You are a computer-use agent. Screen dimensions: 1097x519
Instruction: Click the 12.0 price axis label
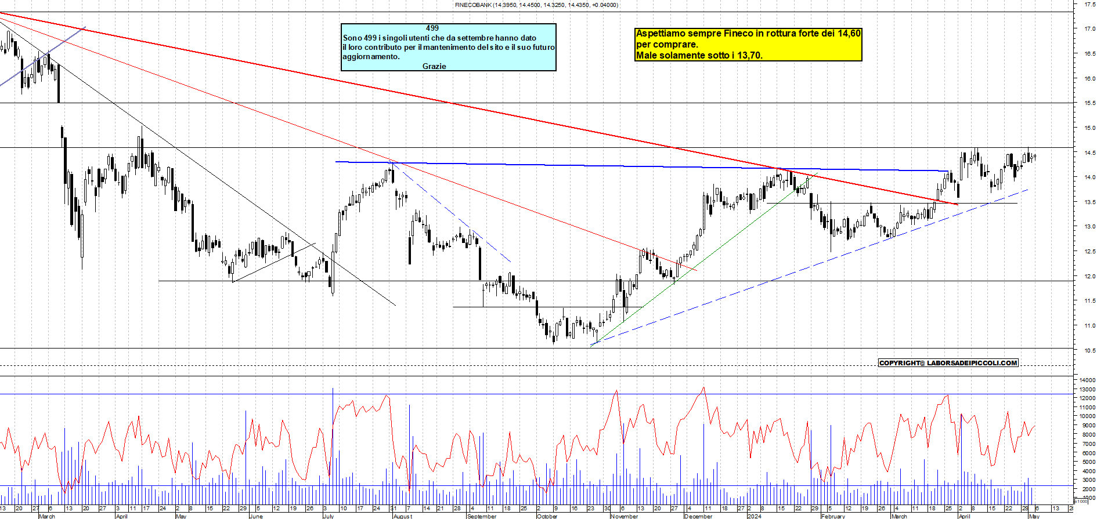(x=1089, y=276)
